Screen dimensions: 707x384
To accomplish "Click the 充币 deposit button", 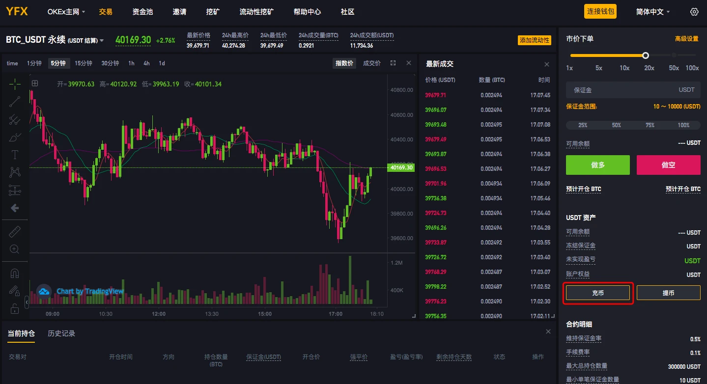I will pos(598,293).
